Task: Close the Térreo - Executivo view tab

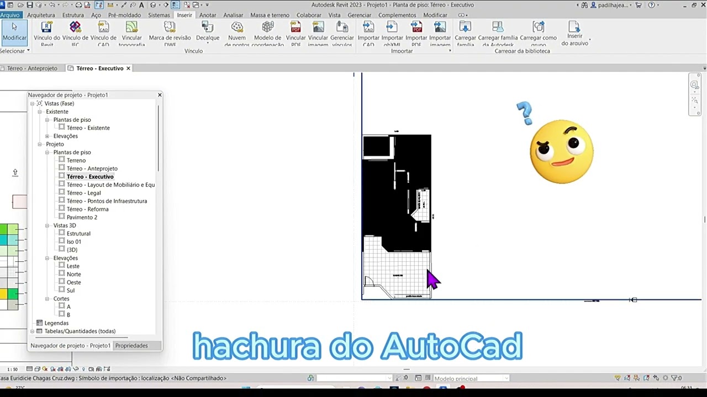Action: [128, 68]
